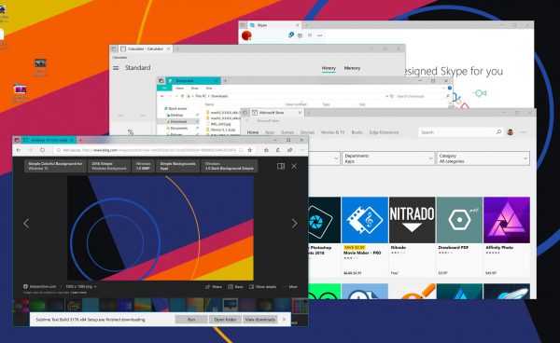Click Run in download notification

pyautogui.click(x=191, y=320)
